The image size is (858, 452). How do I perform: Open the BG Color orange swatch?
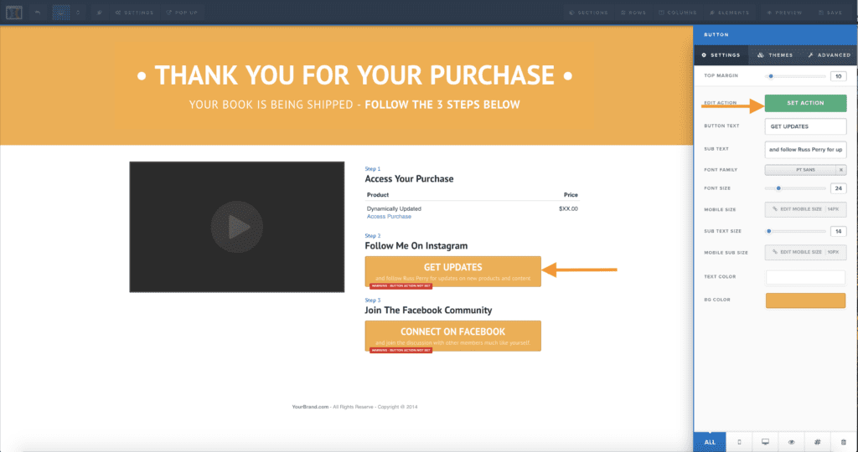tap(805, 300)
